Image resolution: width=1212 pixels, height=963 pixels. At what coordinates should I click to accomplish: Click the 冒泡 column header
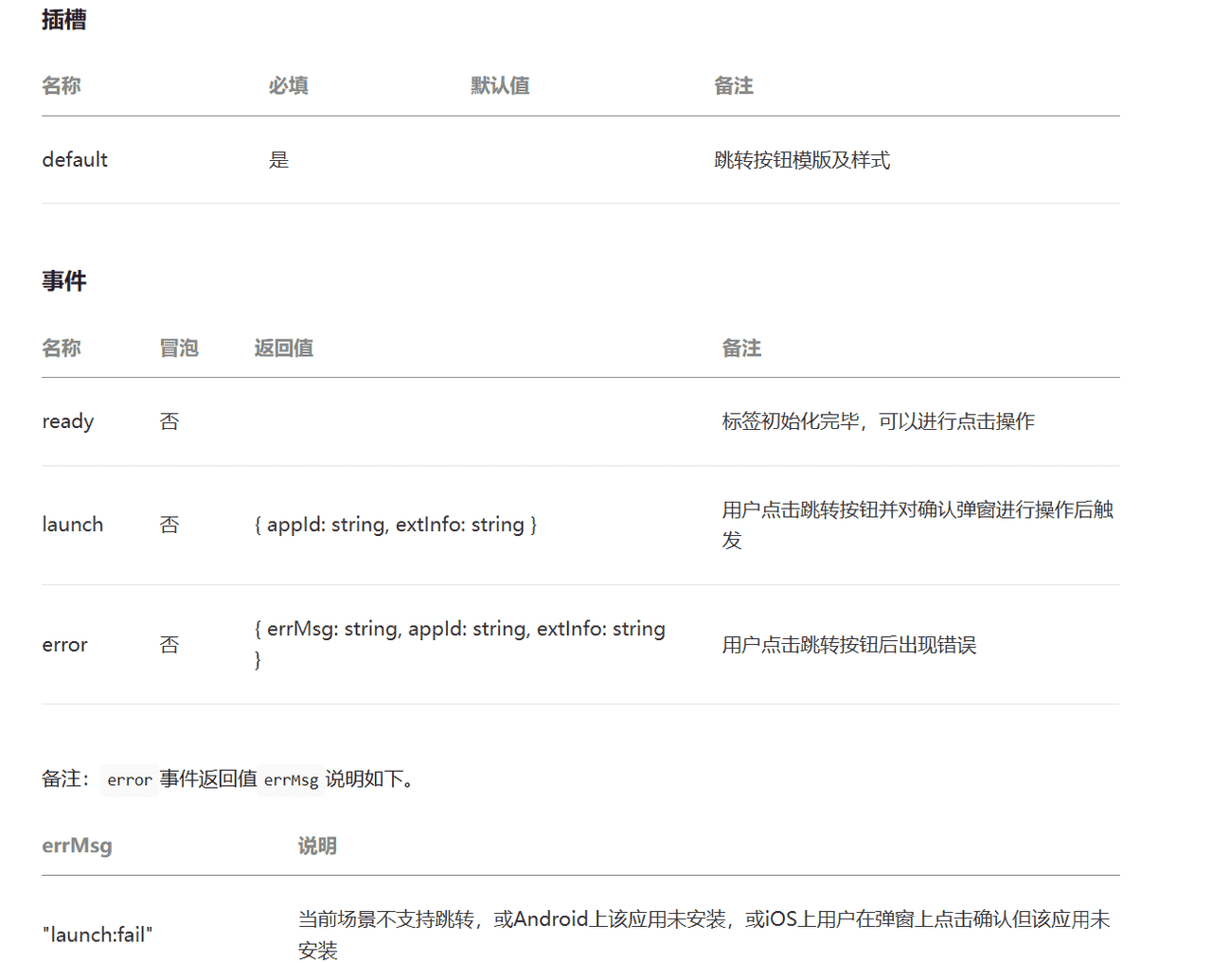[x=179, y=348]
